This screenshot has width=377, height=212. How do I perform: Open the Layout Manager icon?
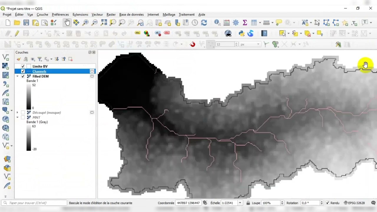[x=44, y=23]
